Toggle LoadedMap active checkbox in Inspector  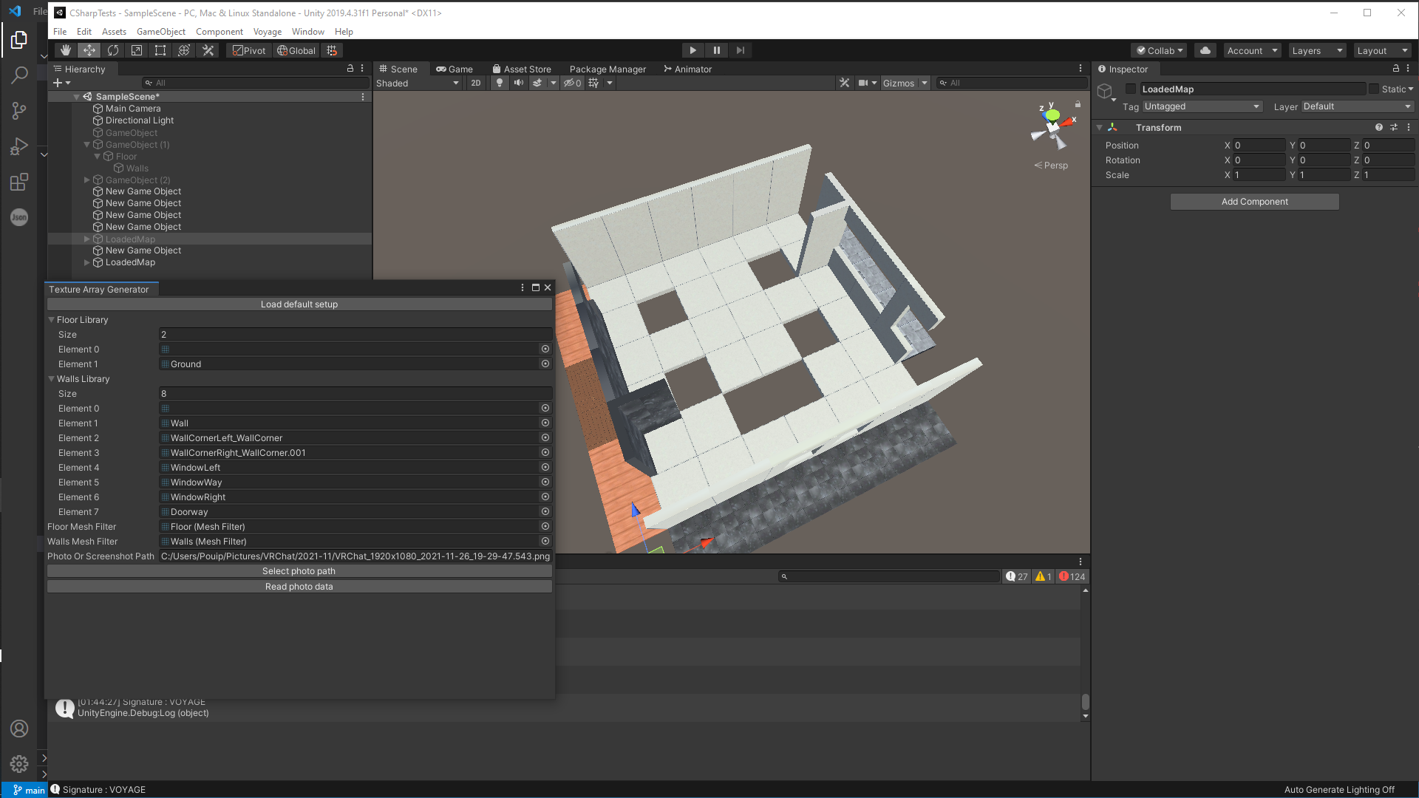1131,89
